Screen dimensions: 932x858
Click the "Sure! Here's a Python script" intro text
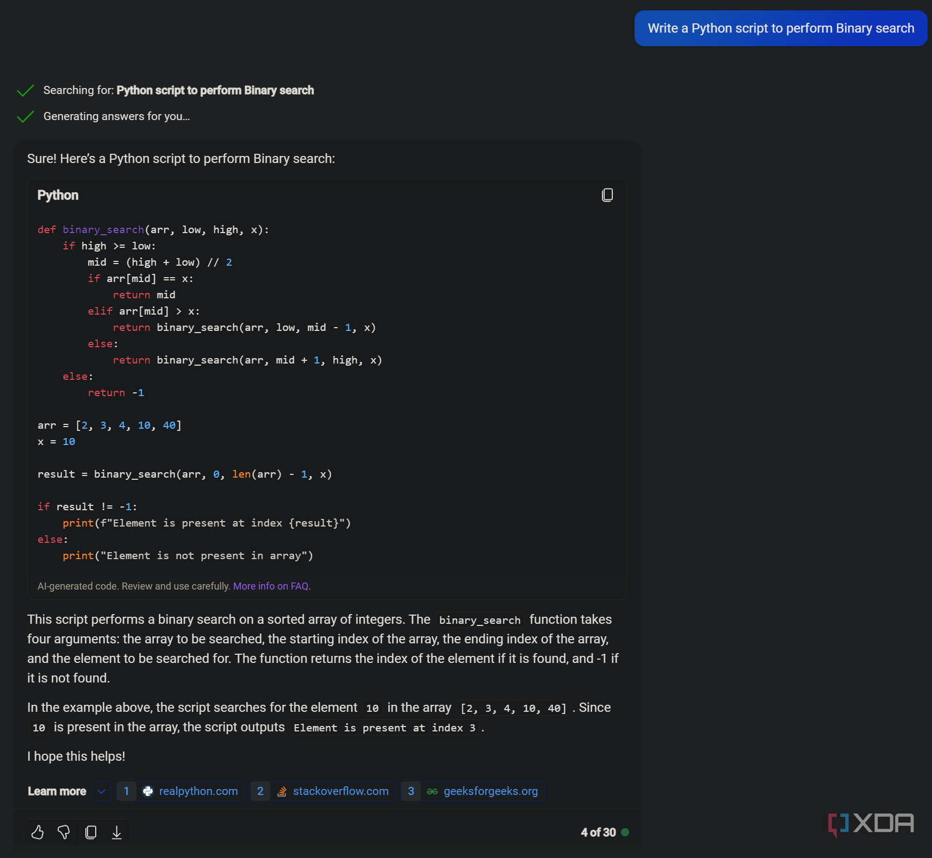point(181,159)
